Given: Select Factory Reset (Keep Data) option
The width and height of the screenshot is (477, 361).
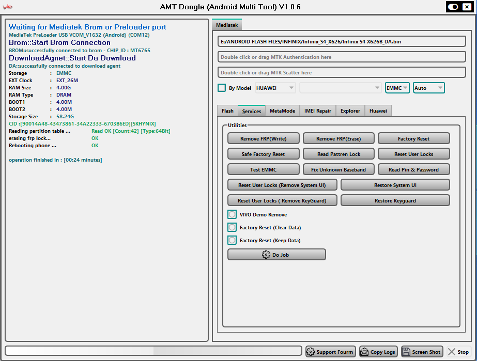Looking at the screenshot, I should click(232, 240).
